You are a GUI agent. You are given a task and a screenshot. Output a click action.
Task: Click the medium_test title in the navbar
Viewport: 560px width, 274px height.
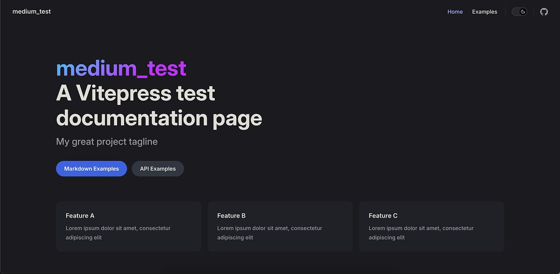click(32, 11)
